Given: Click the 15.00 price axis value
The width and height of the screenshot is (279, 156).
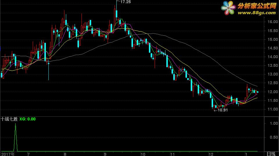Looking at the screenshot, I should tap(273, 39).
